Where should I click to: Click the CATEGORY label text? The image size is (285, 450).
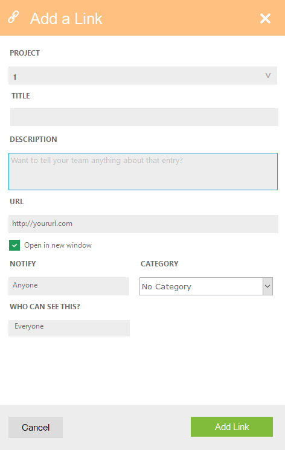159,264
